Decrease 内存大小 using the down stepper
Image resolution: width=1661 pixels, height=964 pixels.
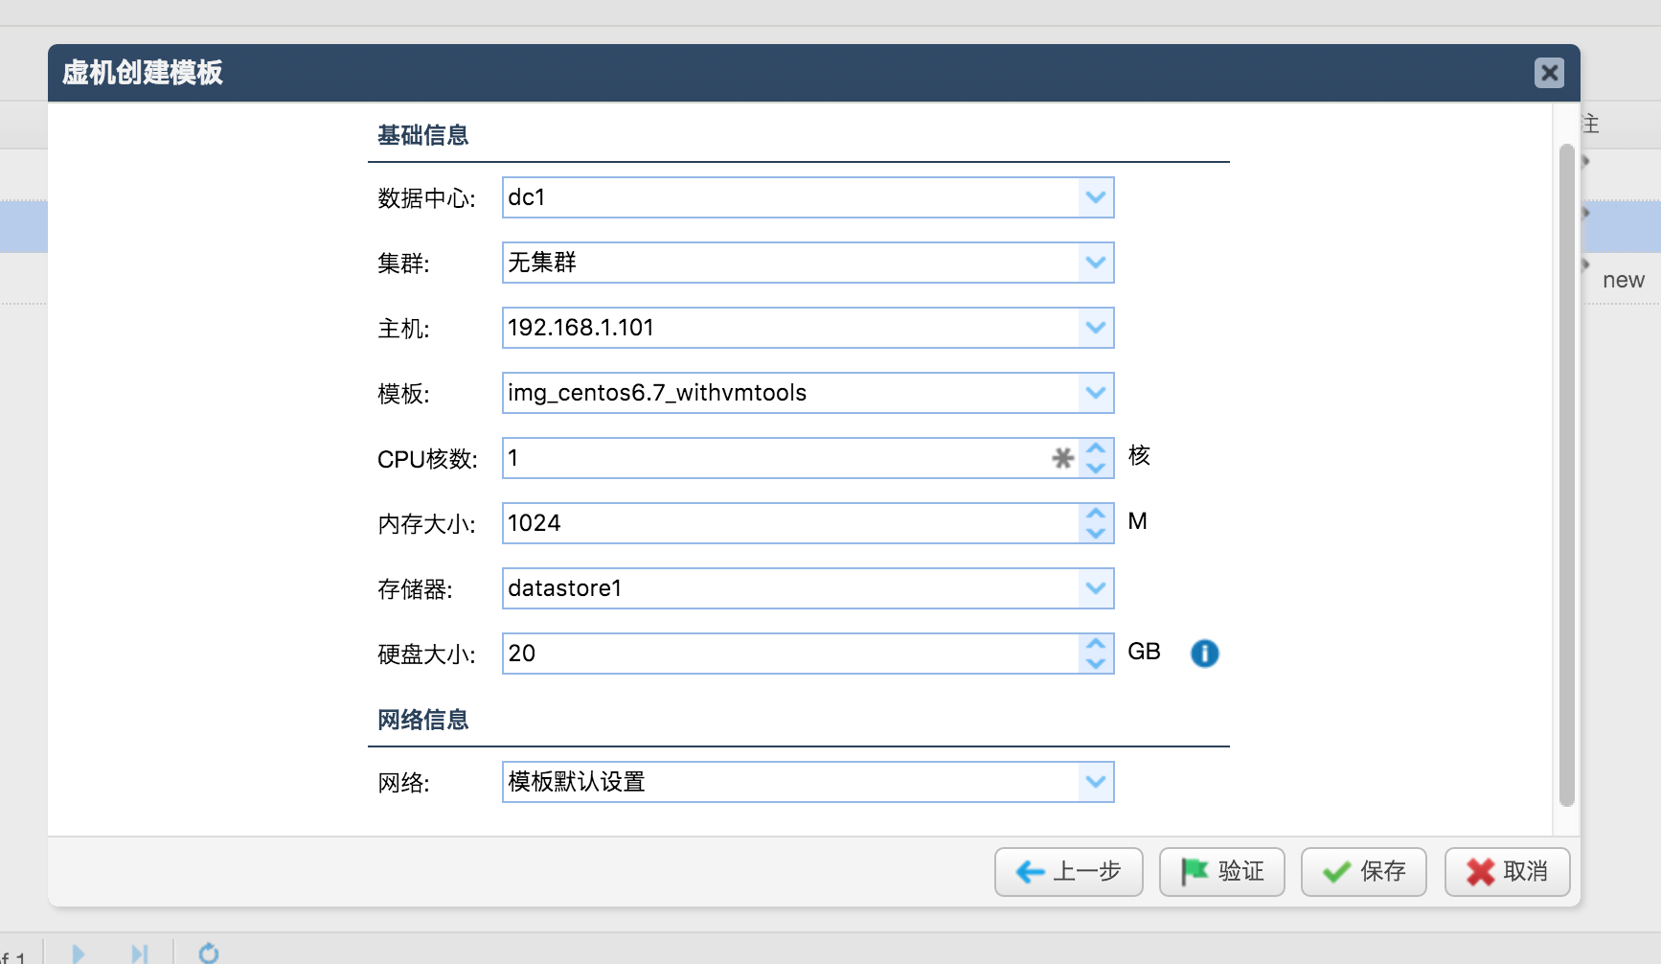[x=1096, y=532]
